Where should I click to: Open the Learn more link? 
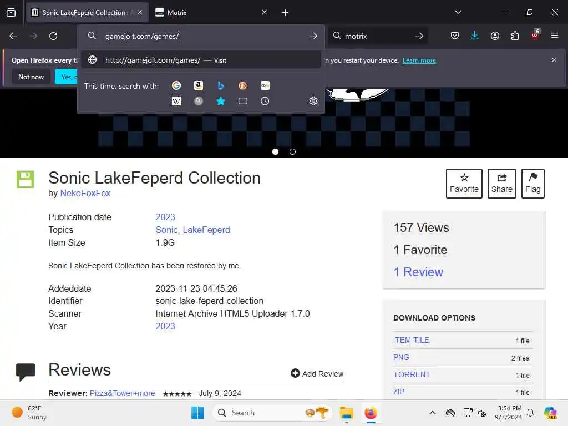[x=419, y=60]
